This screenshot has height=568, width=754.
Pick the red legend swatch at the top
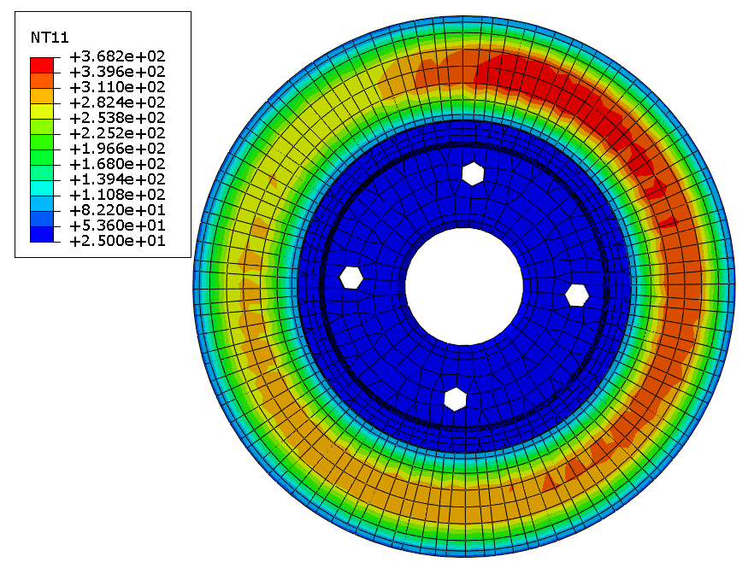(42, 65)
